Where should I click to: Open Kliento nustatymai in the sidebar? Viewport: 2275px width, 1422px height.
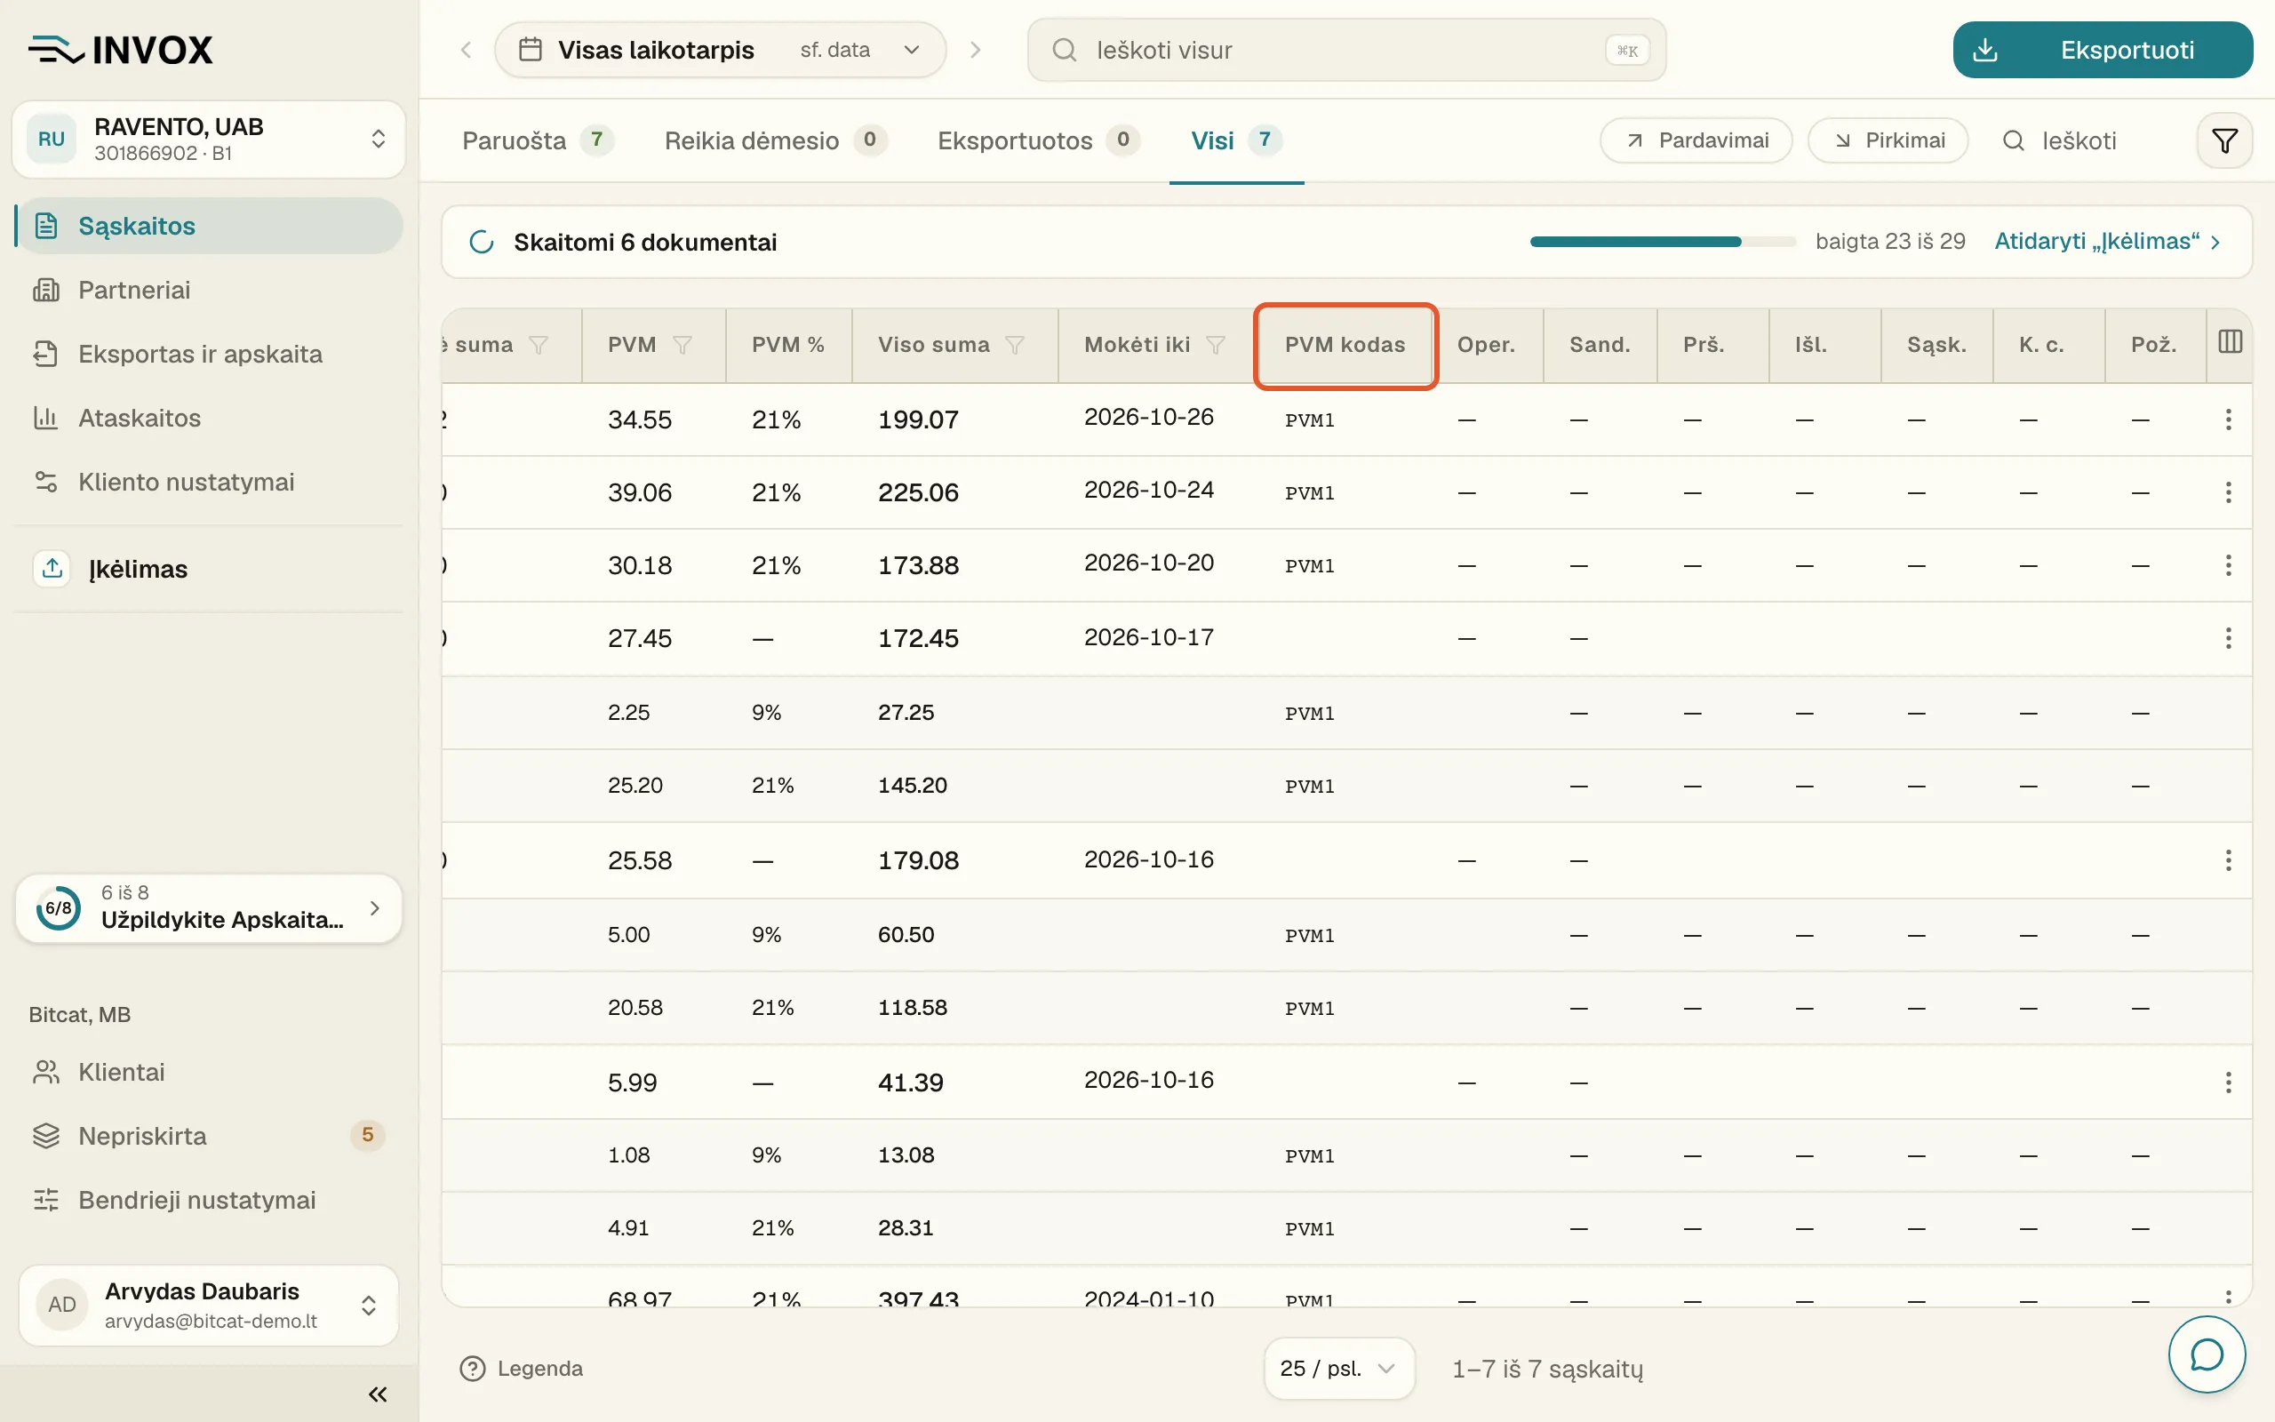(x=209, y=482)
